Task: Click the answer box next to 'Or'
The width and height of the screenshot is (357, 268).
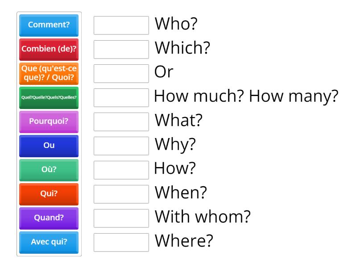Action: point(121,74)
